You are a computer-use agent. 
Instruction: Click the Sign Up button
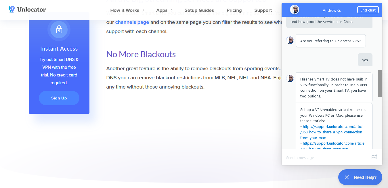59,98
